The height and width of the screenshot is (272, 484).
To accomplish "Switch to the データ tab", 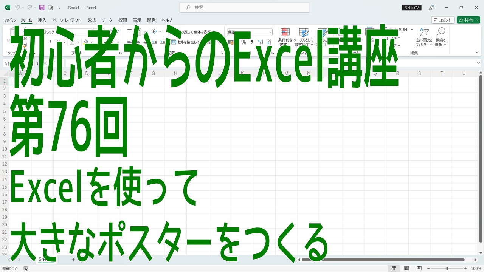I will click(107, 20).
